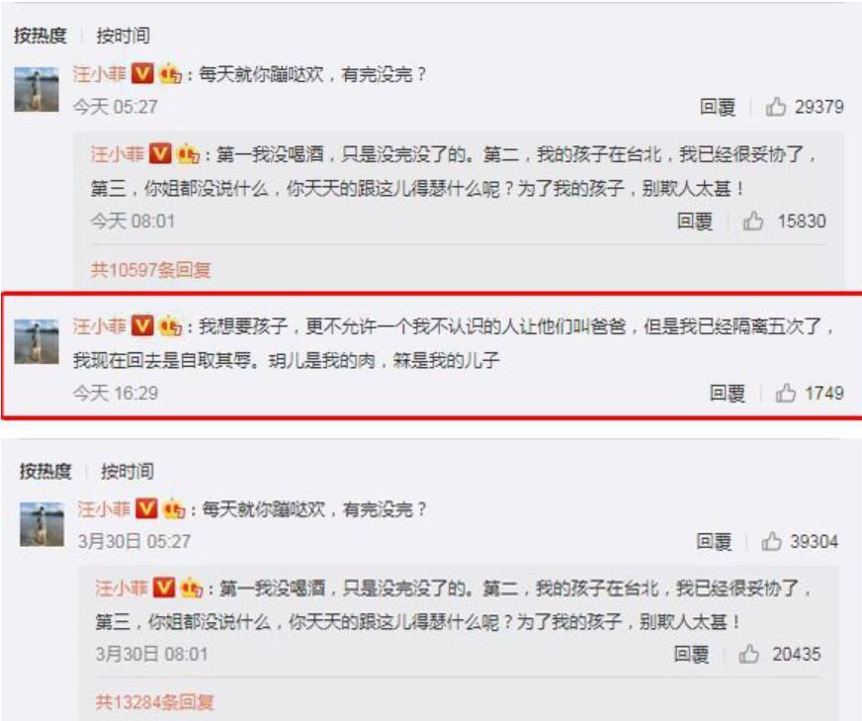Image resolution: width=862 pixels, height=721 pixels.
Task: Click thumbs-up showing 39304 likes
Action: coord(771,542)
